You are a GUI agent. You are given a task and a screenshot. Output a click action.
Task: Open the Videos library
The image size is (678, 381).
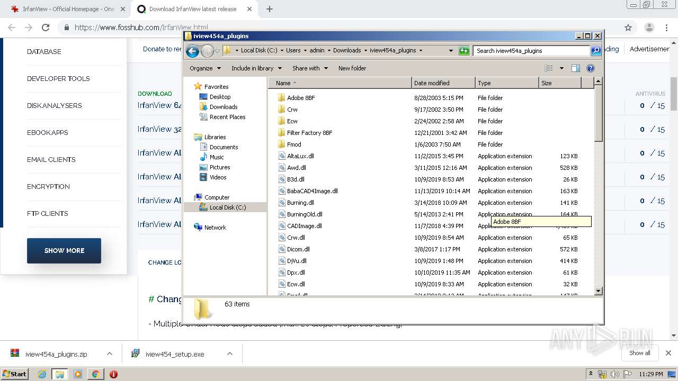pos(218,177)
